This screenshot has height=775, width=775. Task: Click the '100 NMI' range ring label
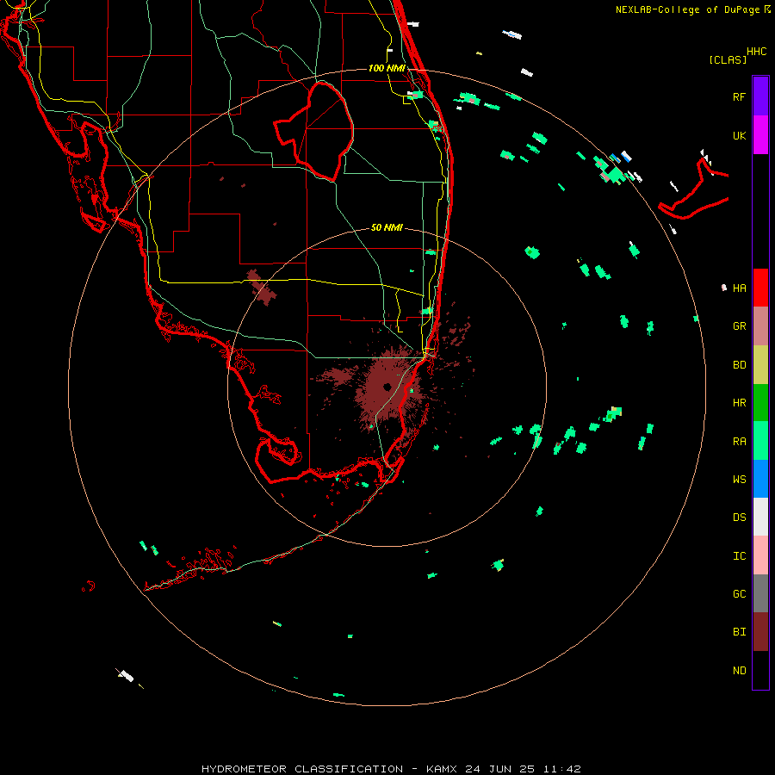[x=387, y=68]
